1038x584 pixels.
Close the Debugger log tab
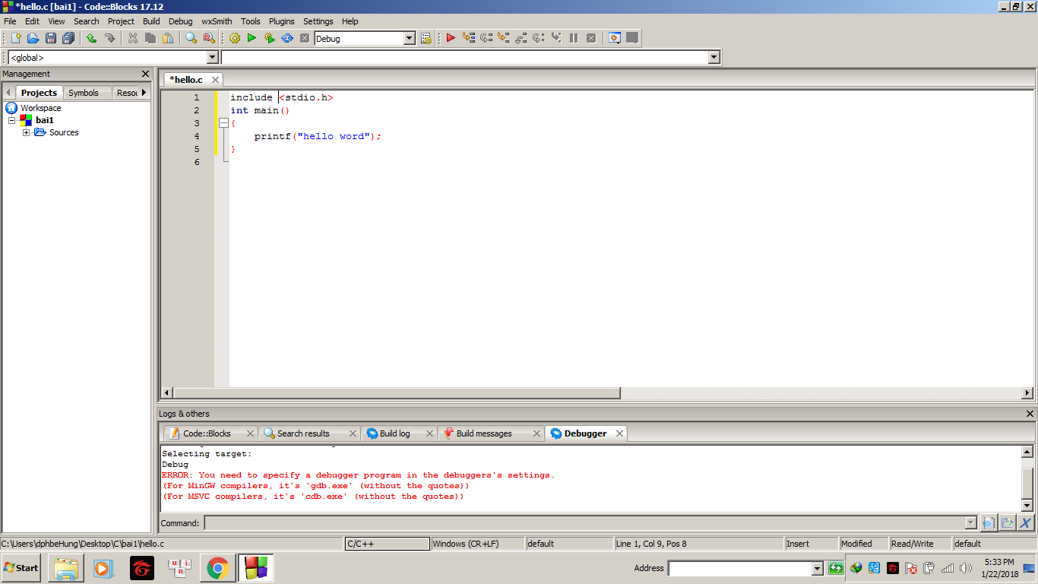click(x=619, y=433)
